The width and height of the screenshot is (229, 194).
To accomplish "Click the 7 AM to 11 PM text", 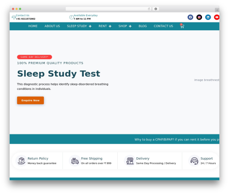I will [x=82, y=19].
